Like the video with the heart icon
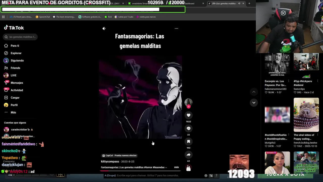The image size is (323, 182). pyautogui.click(x=189, y=115)
